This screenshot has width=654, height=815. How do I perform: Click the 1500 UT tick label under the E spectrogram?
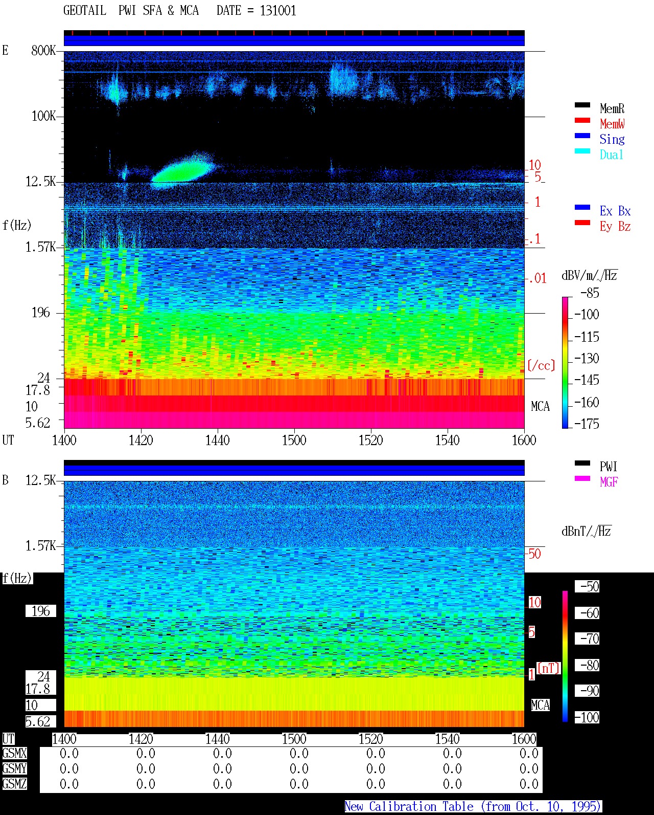click(294, 440)
